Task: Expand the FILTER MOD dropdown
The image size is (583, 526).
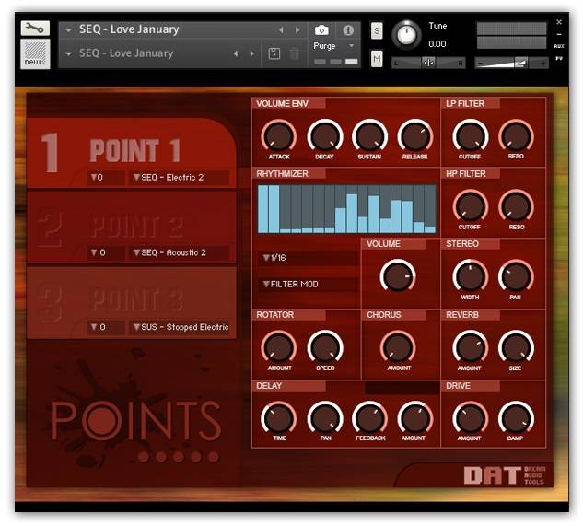Action: (x=309, y=284)
